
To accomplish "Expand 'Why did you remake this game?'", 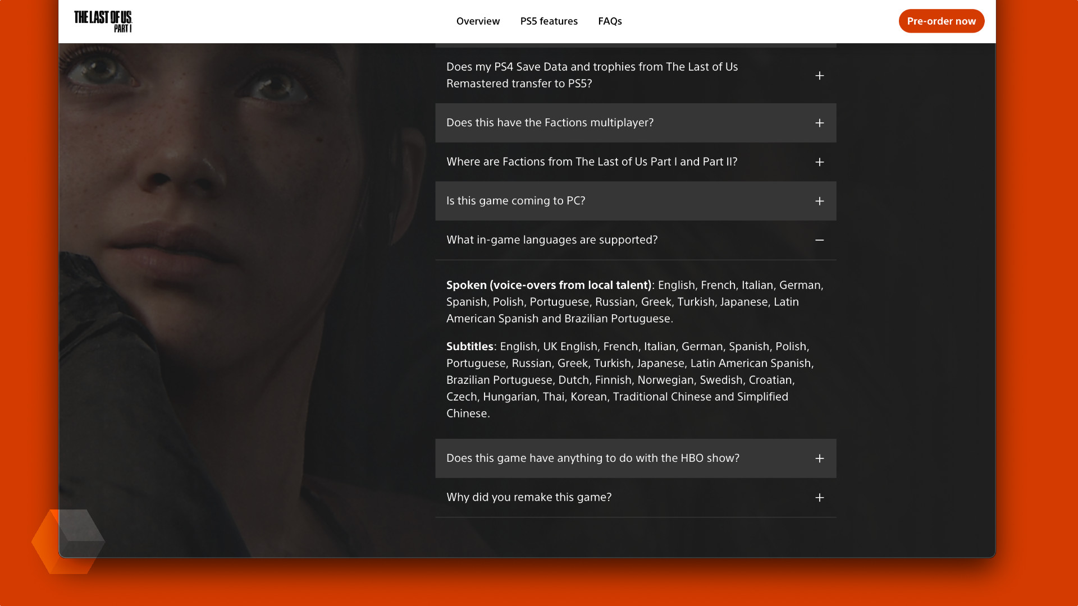I will pyautogui.click(x=636, y=498).
